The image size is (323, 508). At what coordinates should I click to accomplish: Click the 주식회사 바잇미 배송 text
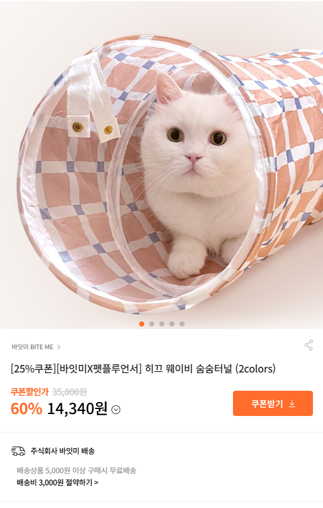point(62,451)
